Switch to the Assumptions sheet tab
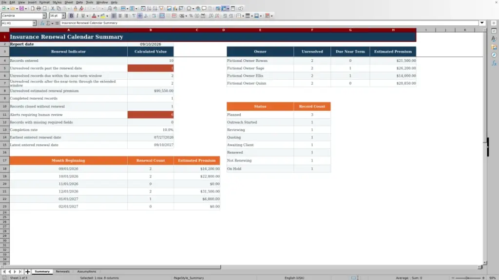499x280 pixels. coord(87,272)
